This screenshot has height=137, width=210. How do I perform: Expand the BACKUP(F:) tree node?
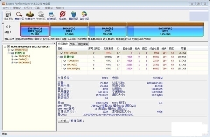point(12,62)
